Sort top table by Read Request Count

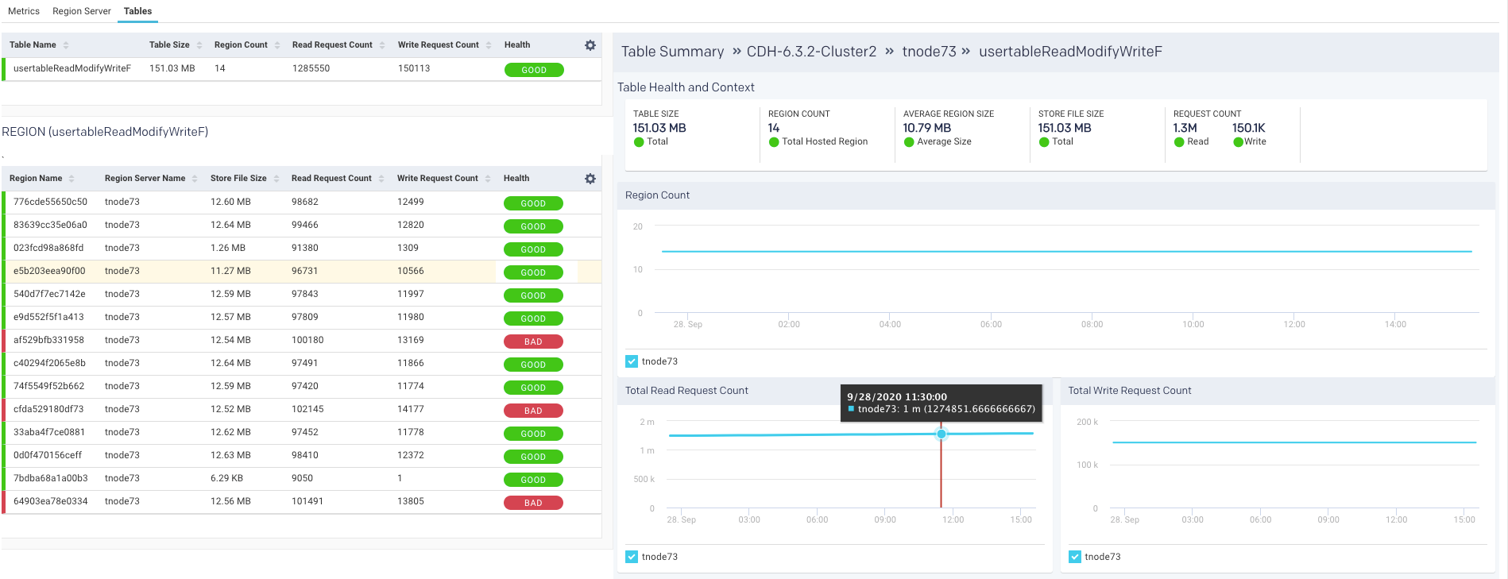382,45
